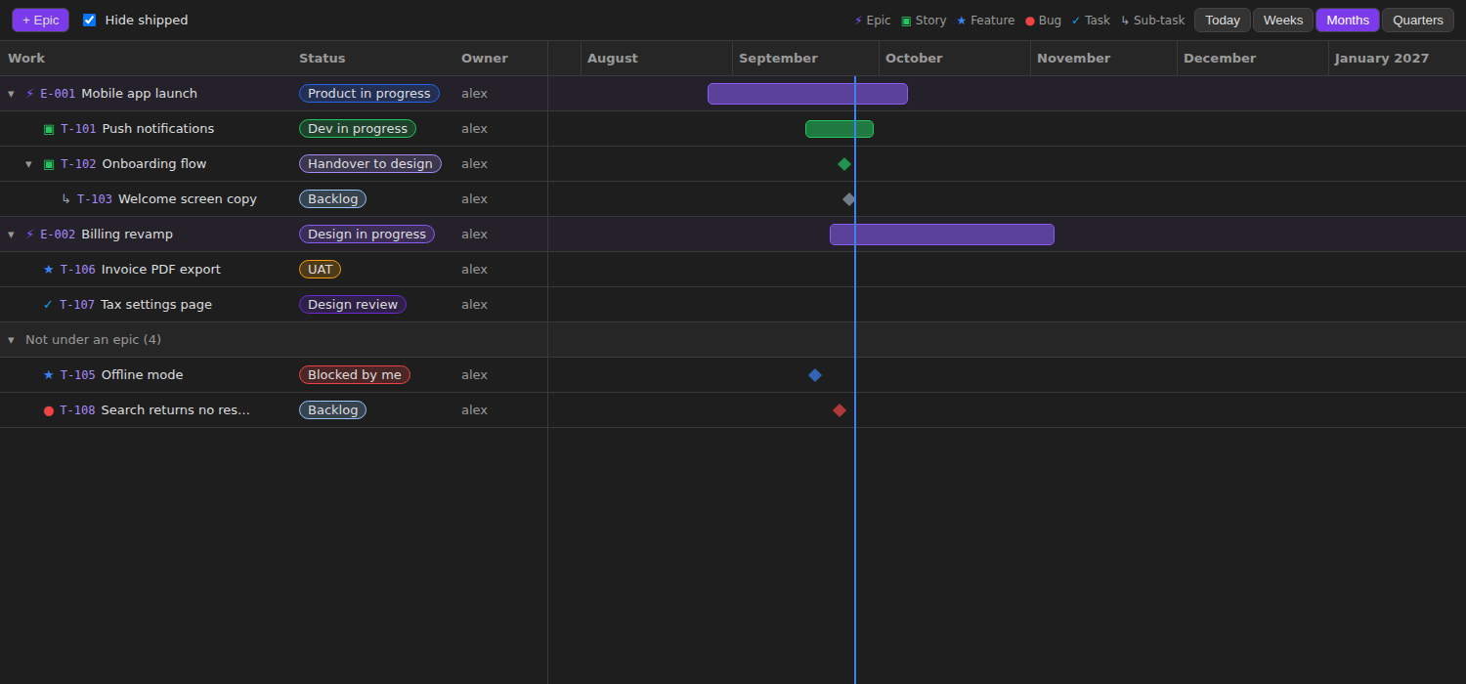Jump to Today on the timeline
Image resolution: width=1466 pixels, height=684 pixels.
(1223, 21)
